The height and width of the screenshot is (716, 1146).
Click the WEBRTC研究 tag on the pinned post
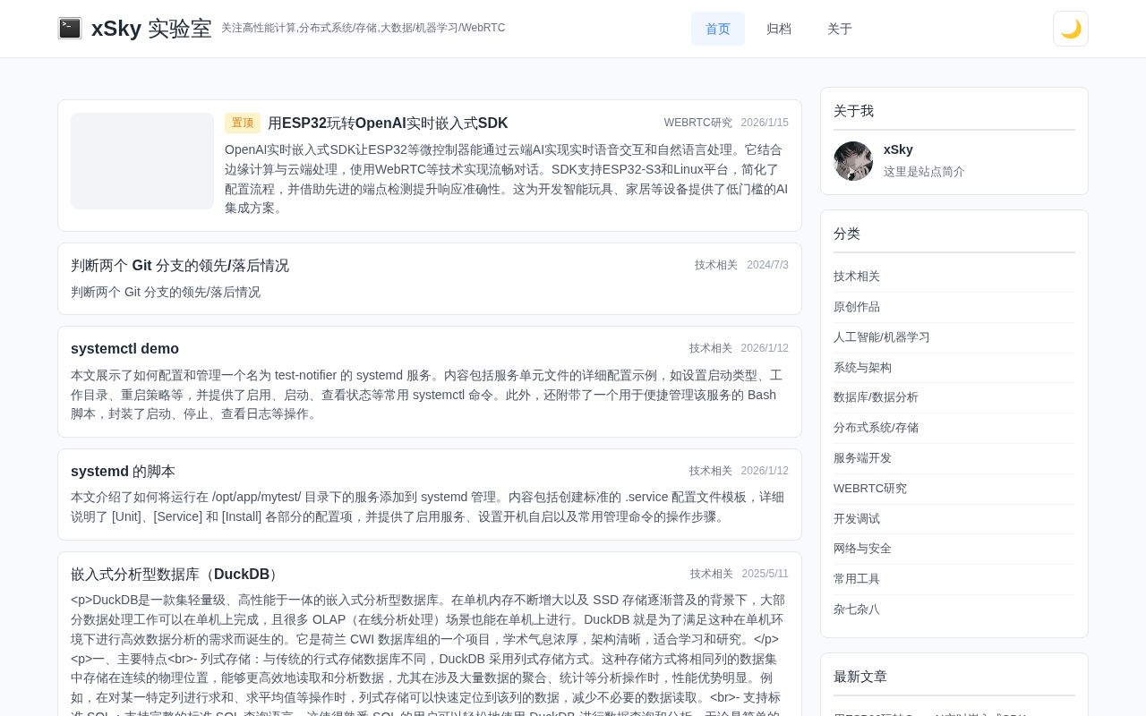click(x=698, y=123)
